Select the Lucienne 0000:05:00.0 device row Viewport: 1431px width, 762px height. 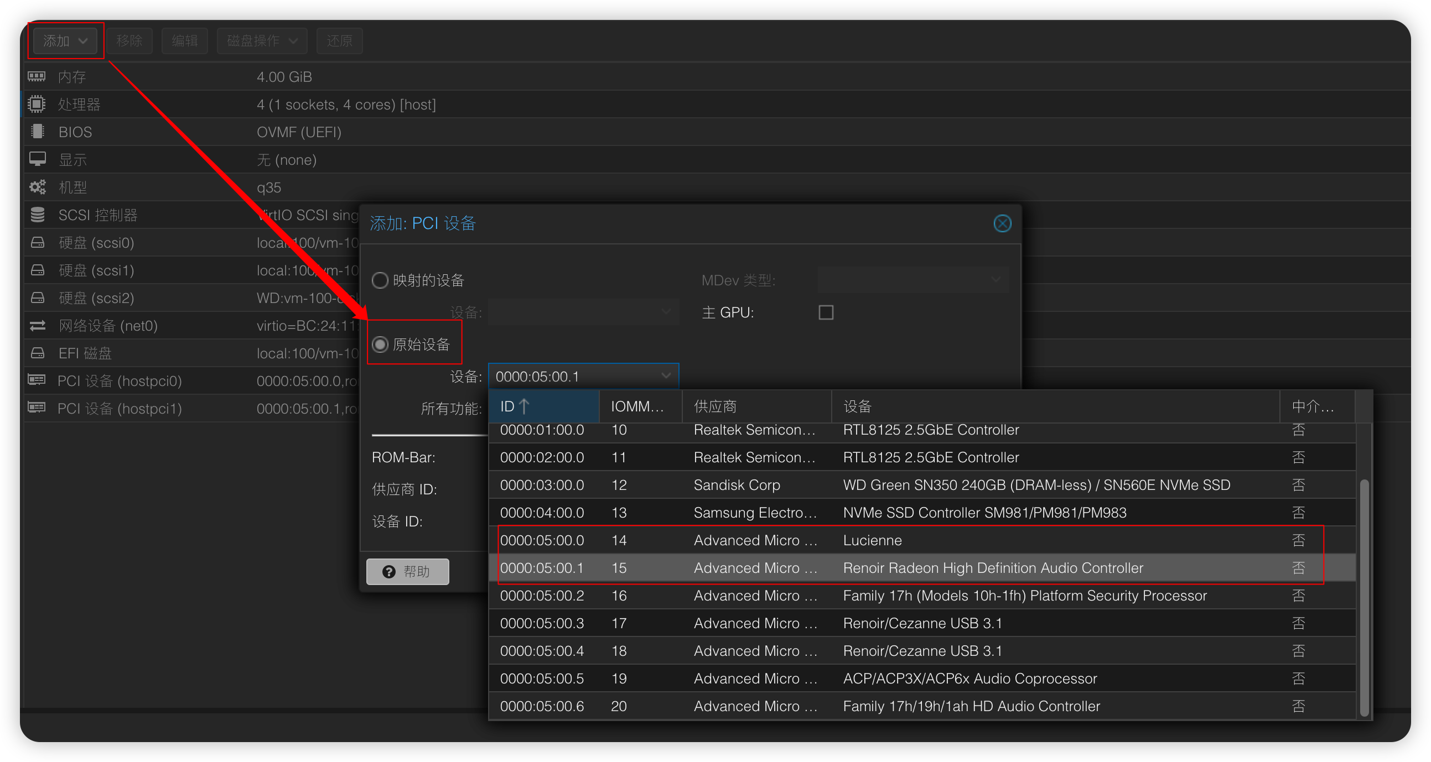pos(922,540)
